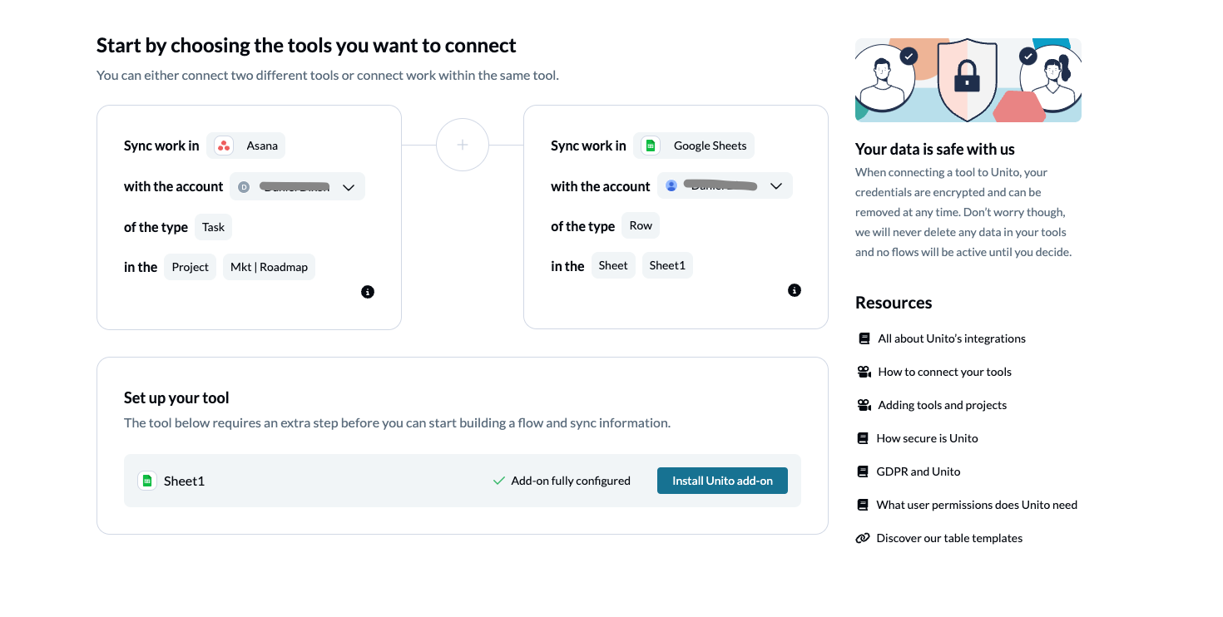Click the plus circle between the tools
The width and height of the screenshot is (1223, 617).
coord(463,146)
